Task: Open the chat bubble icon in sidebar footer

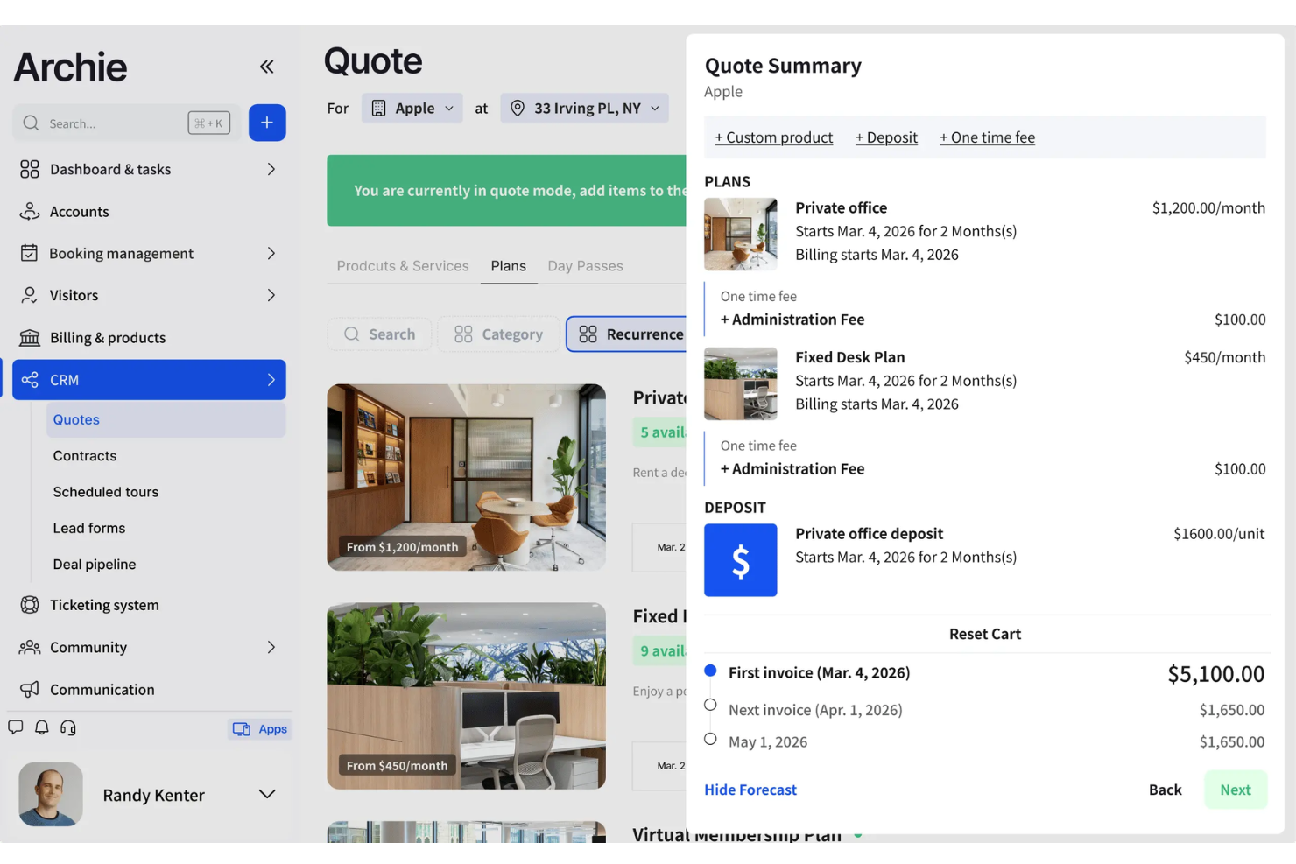Action: point(16,727)
